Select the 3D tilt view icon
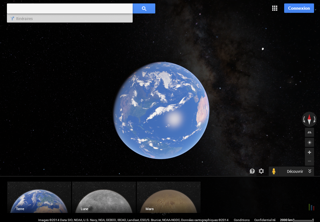320x222 pixels. [309, 132]
